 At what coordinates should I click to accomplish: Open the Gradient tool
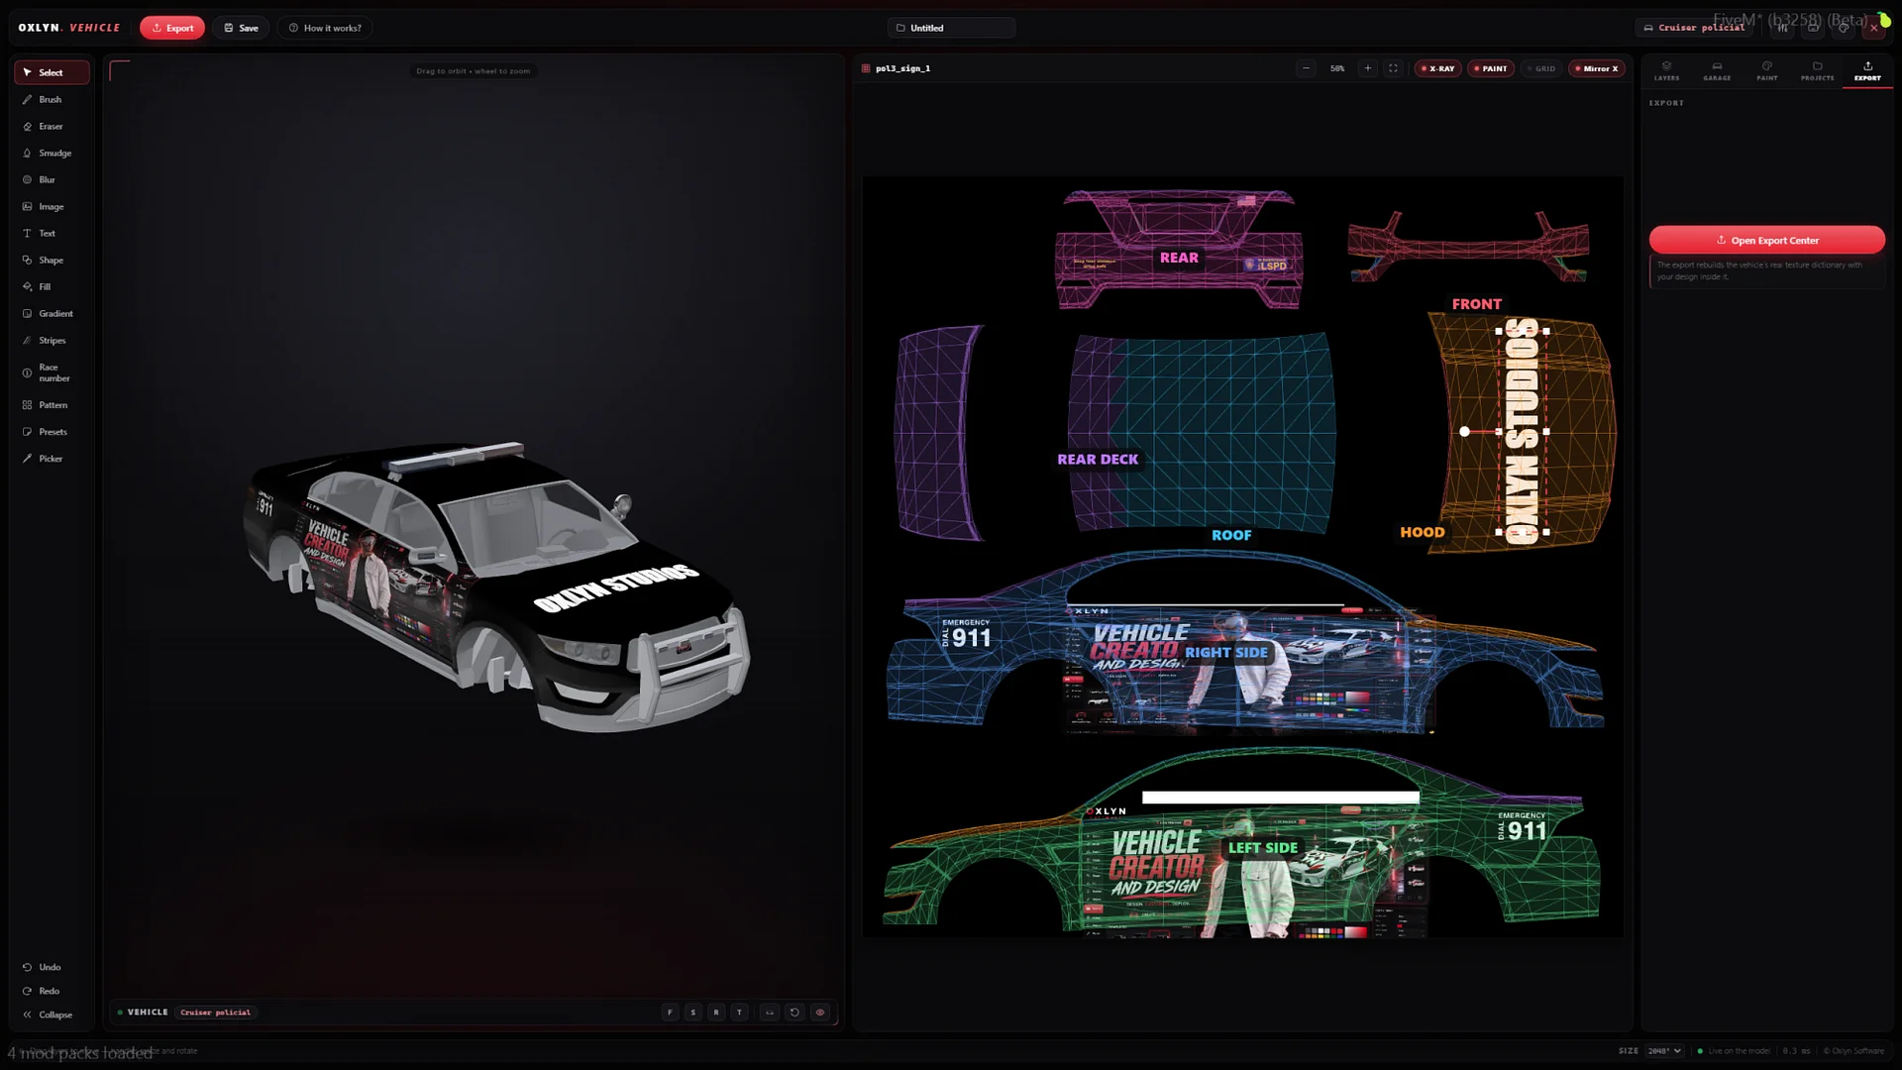tap(52, 313)
